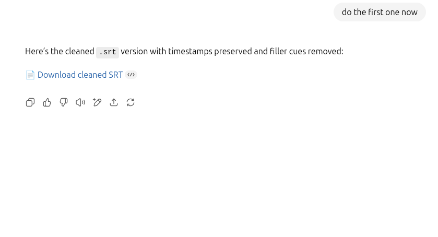The width and height of the screenshot is (438, 237).
Task: Mark the response with thumbs down
Action: click(x=64, y=102)
